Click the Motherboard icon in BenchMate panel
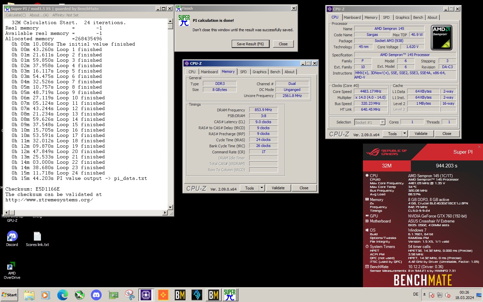The image size is (483, 302). click(x=367, y=221)
